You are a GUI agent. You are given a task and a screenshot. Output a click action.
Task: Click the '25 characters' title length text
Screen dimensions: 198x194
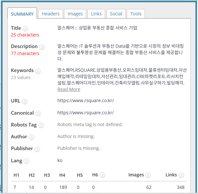[25, 35]
